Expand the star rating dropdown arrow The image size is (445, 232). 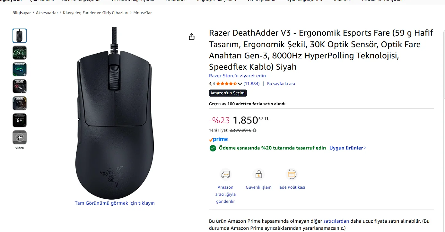pos(240,84)
